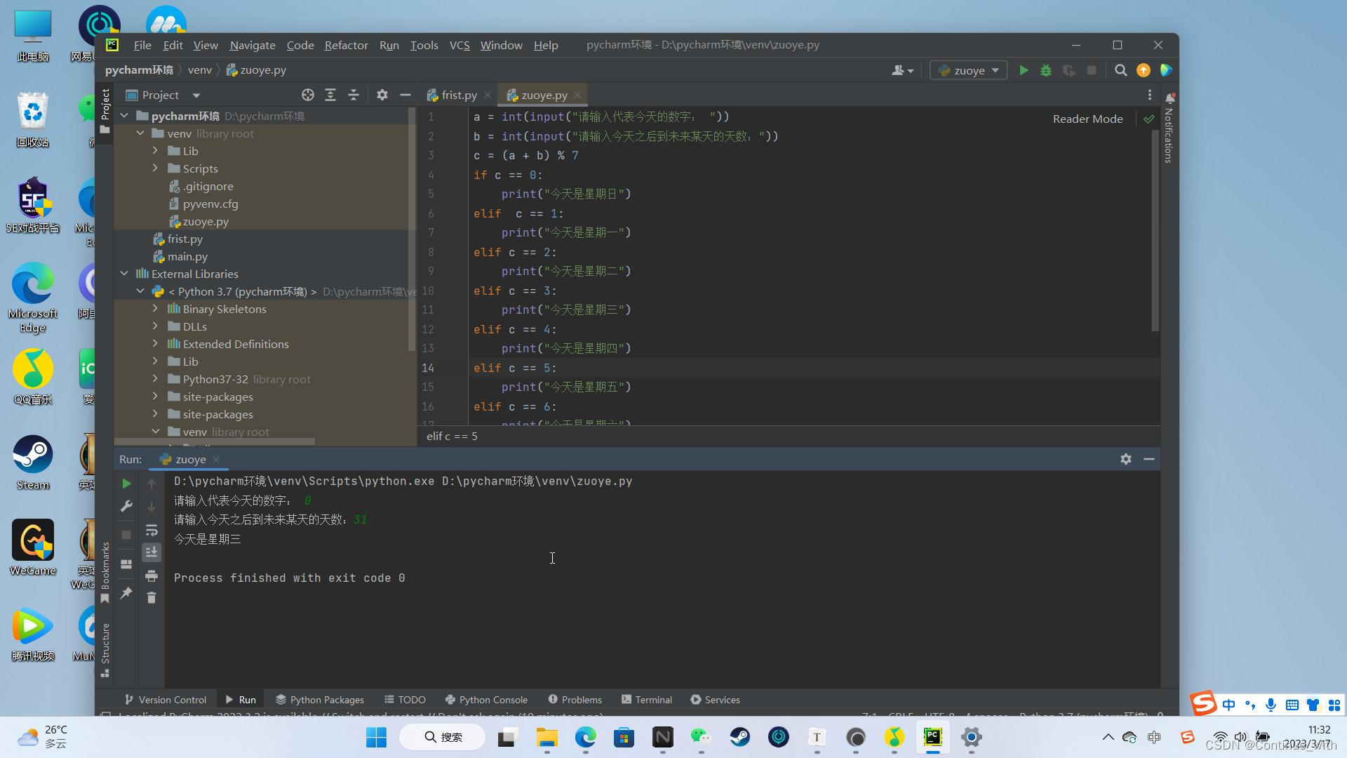This screenshot has height=758, width=1347.
Task: Click editor vertical scrollbar
Action: (1155, 232)
